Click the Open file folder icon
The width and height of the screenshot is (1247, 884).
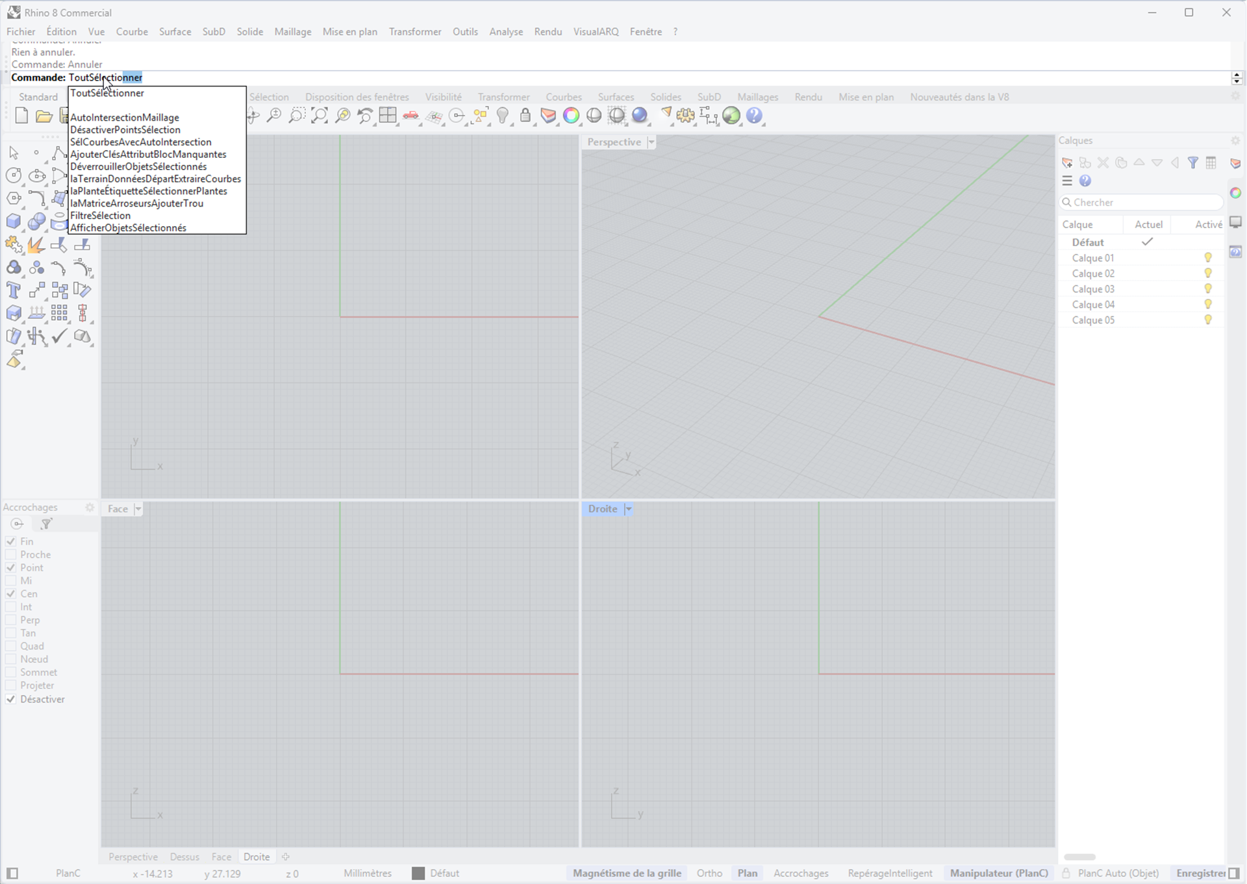click(x=44, y=116)
